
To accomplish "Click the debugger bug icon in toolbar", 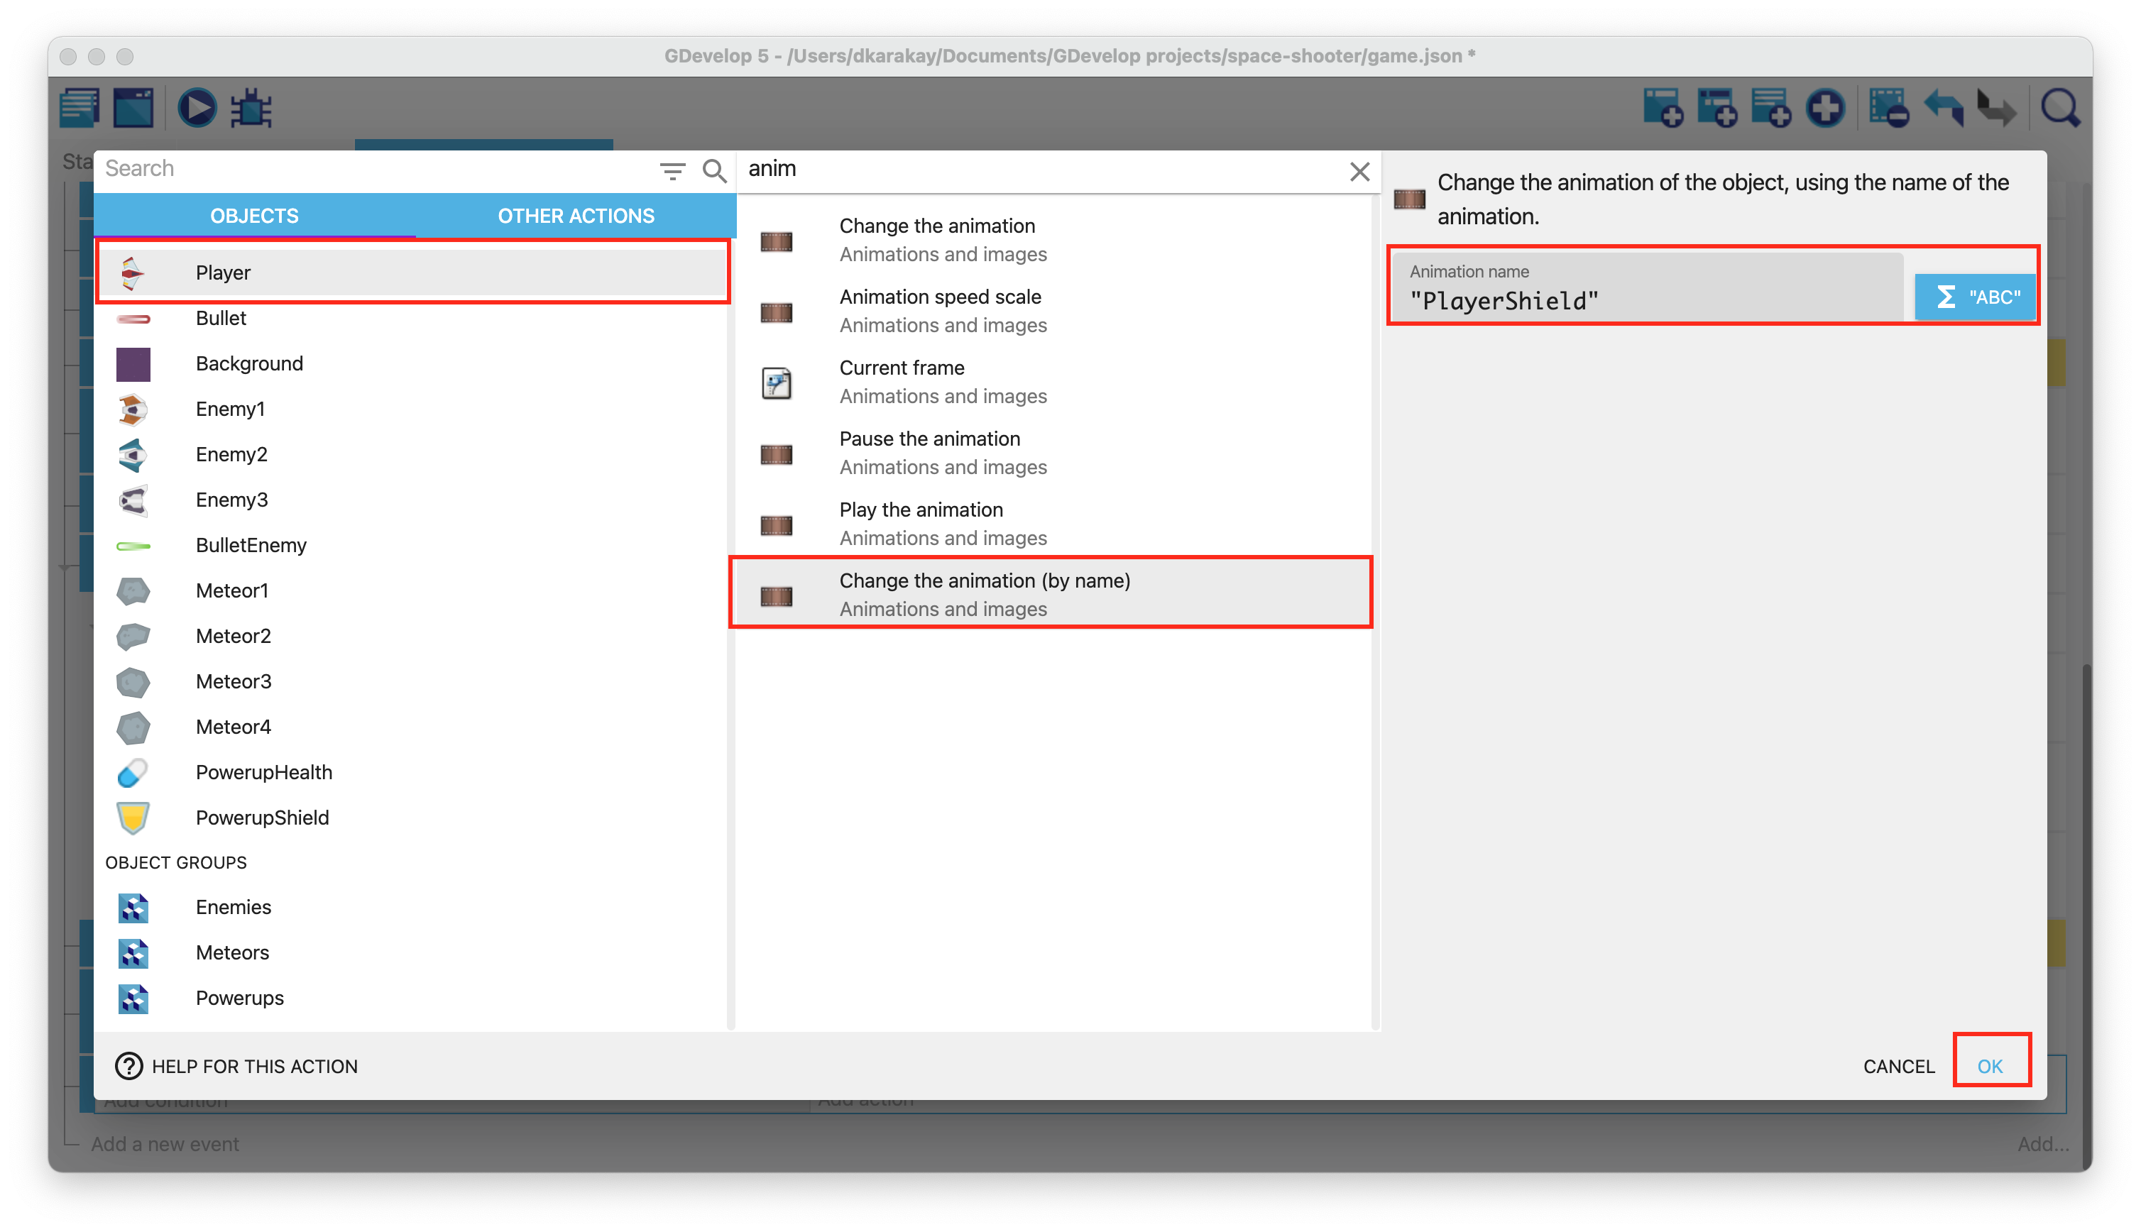I will point(251,109).
